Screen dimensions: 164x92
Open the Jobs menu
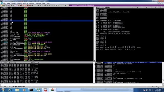tap(48, 3)
